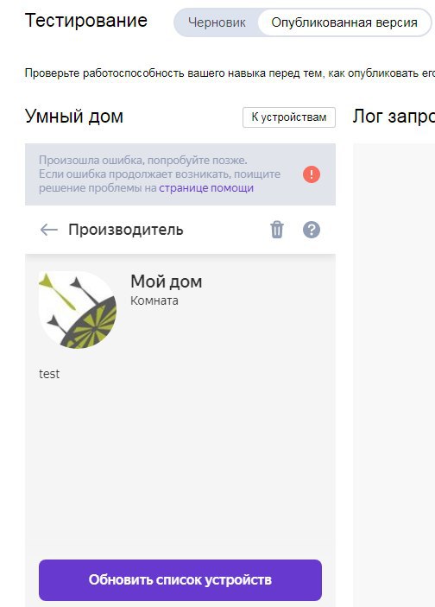This screenshot has height=607, width=435.
Task: Click the back arrow next to Производитель
Action: [48, 230]
